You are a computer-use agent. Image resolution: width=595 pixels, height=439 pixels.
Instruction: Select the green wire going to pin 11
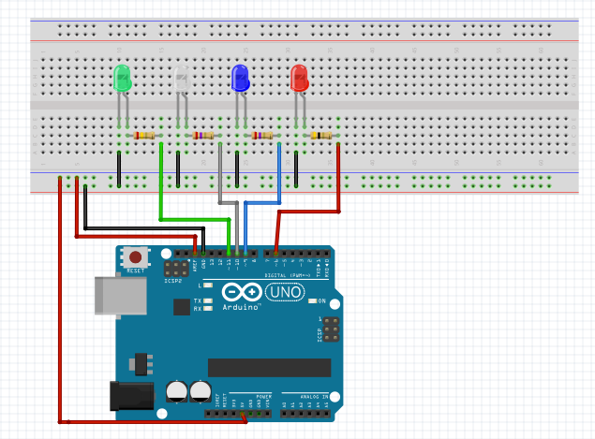(194, 219)
